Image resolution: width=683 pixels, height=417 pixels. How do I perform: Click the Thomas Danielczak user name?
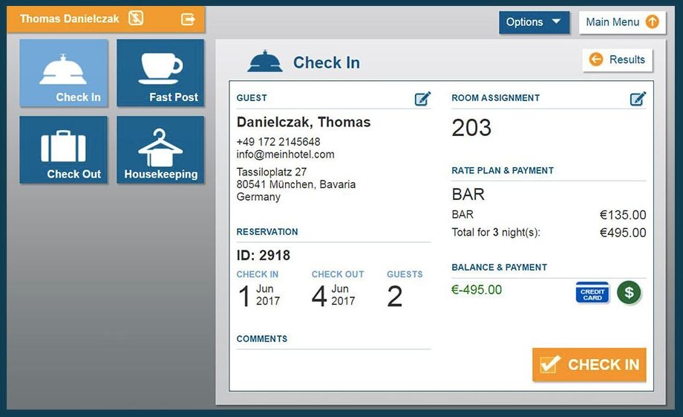pyautogui.click(x=69, y=19)
